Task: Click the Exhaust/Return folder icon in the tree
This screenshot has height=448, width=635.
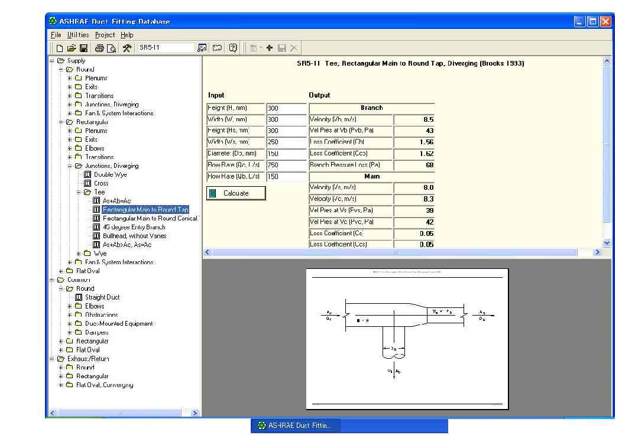Action: point(61,359)
